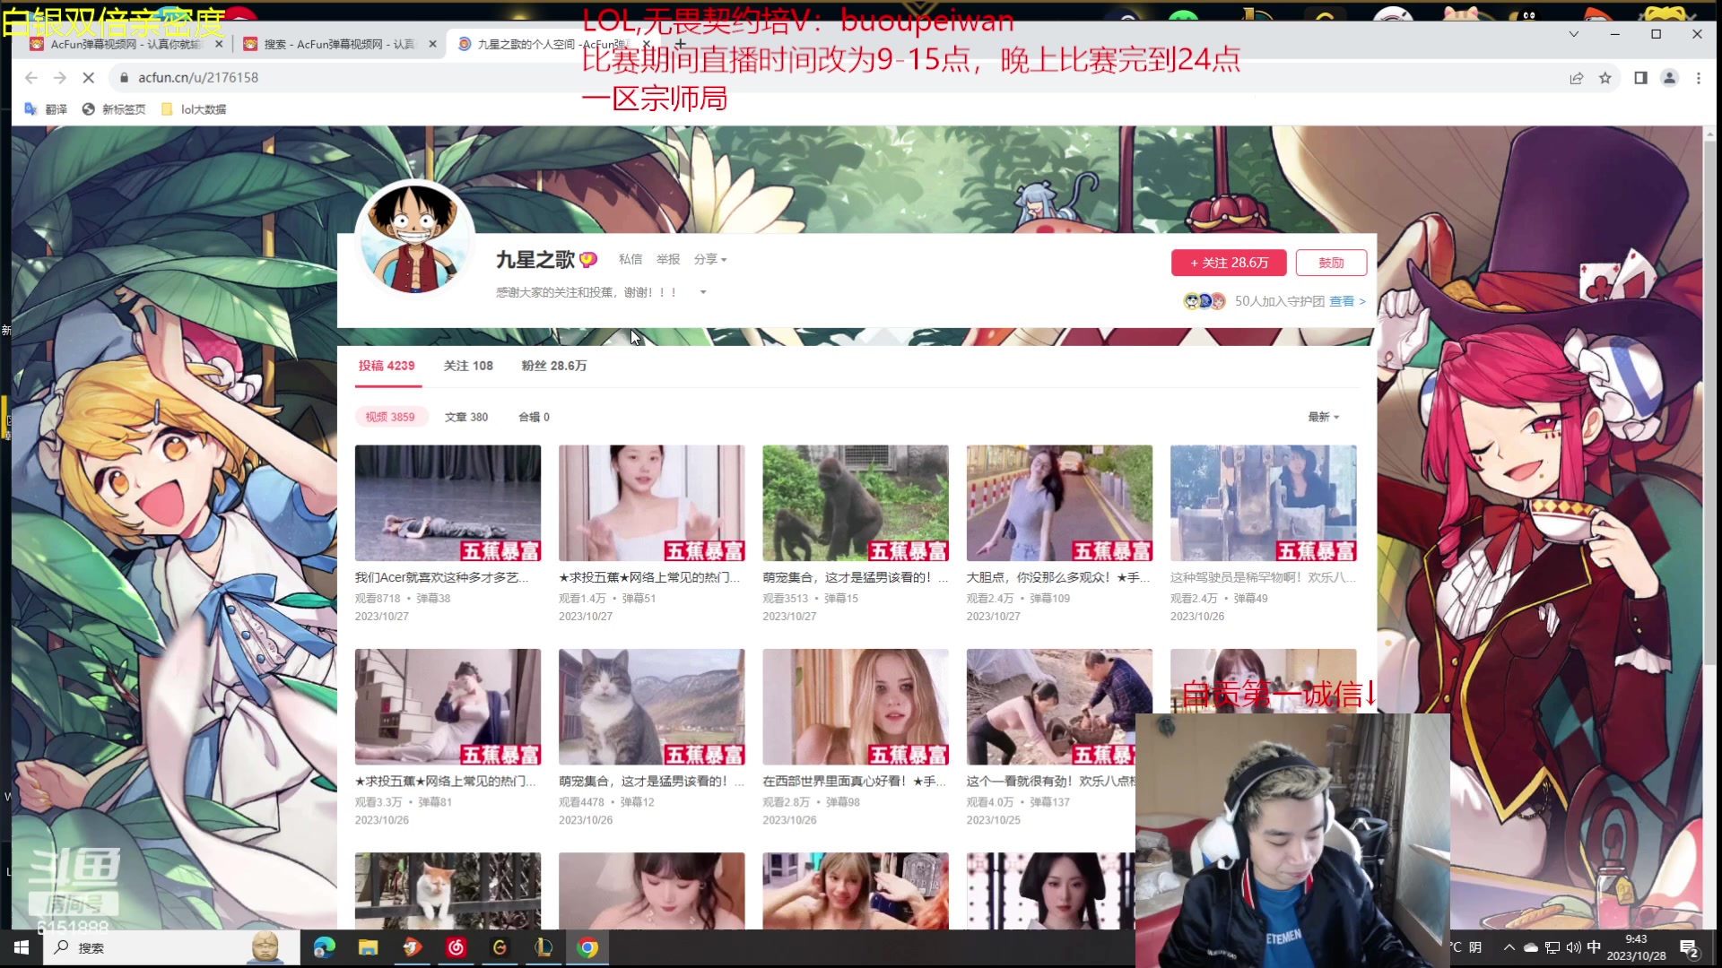Toggle following with the +关注 button
This screenshot has width=1722, height=968.
click(x=1228, y=262)
